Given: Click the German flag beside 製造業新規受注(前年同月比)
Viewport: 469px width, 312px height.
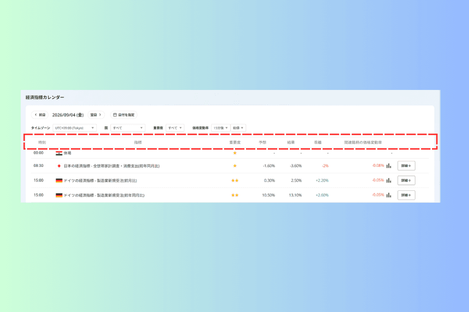Looking at the screenshot, I should coord(59,196).
